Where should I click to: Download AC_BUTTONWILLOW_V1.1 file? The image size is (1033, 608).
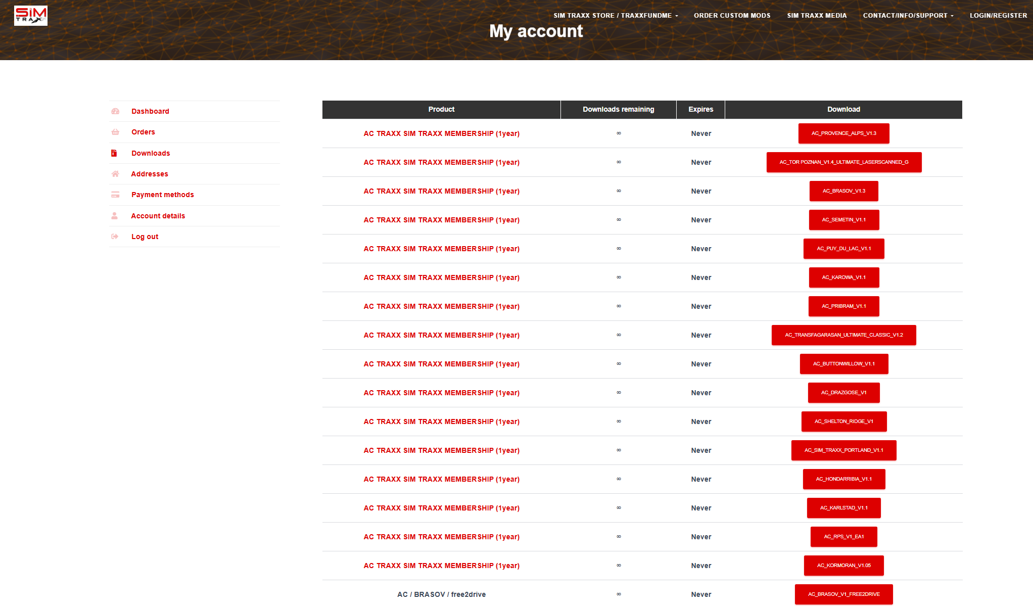click(844, 364)
